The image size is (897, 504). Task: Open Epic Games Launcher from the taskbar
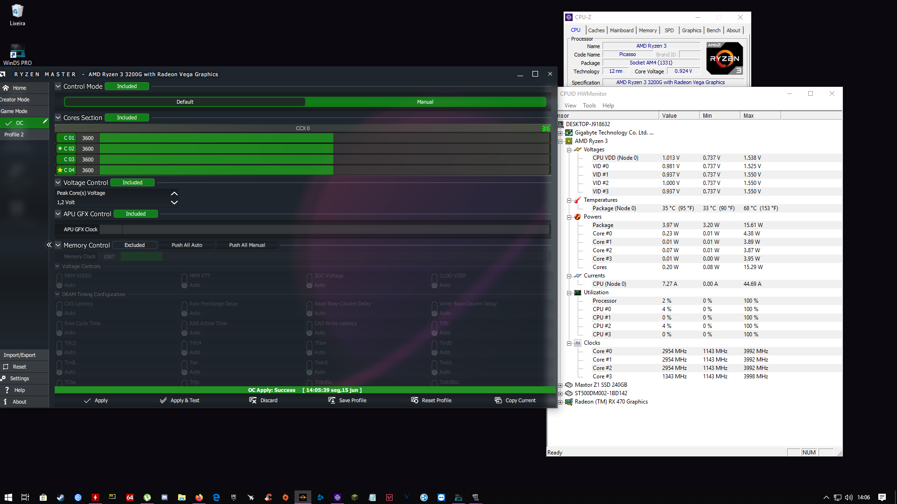coord(234,497)
